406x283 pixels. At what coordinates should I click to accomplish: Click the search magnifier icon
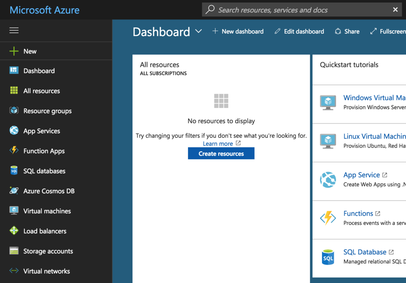click(x=210, y=10)
